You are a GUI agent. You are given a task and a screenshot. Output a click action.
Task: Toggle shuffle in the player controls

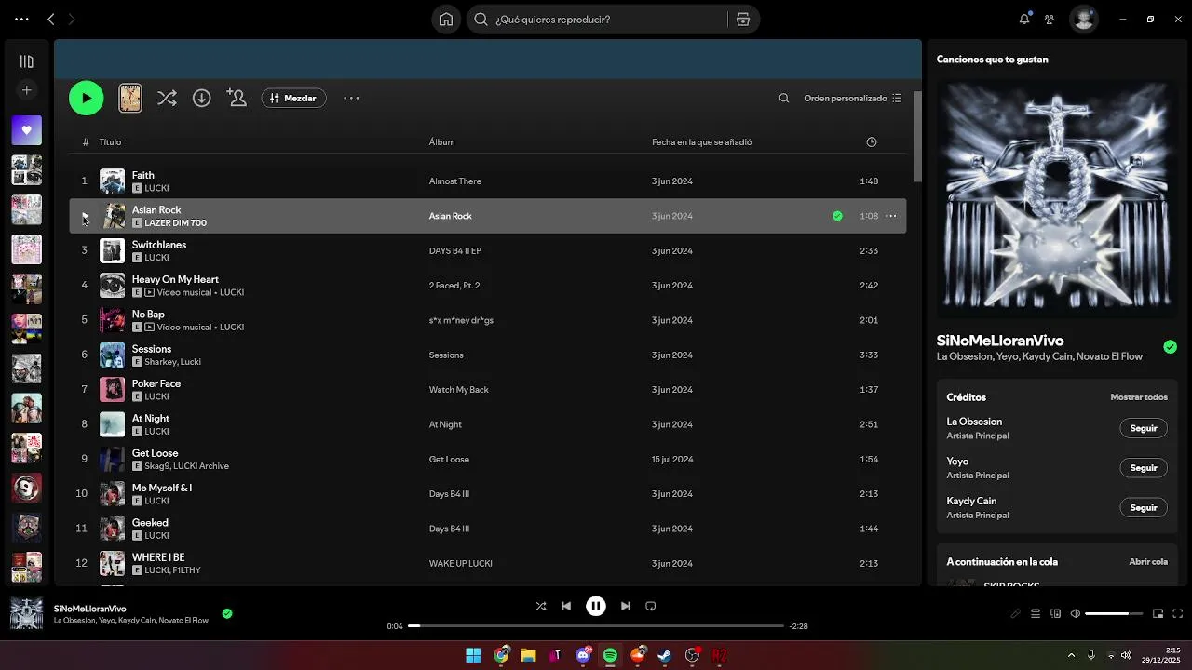pos(541,606)
